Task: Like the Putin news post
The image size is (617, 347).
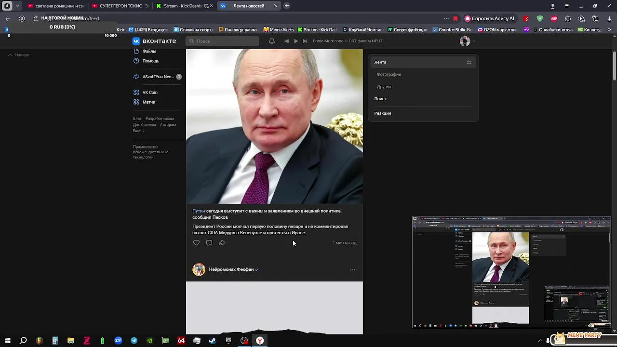Action: pos(196,243)
